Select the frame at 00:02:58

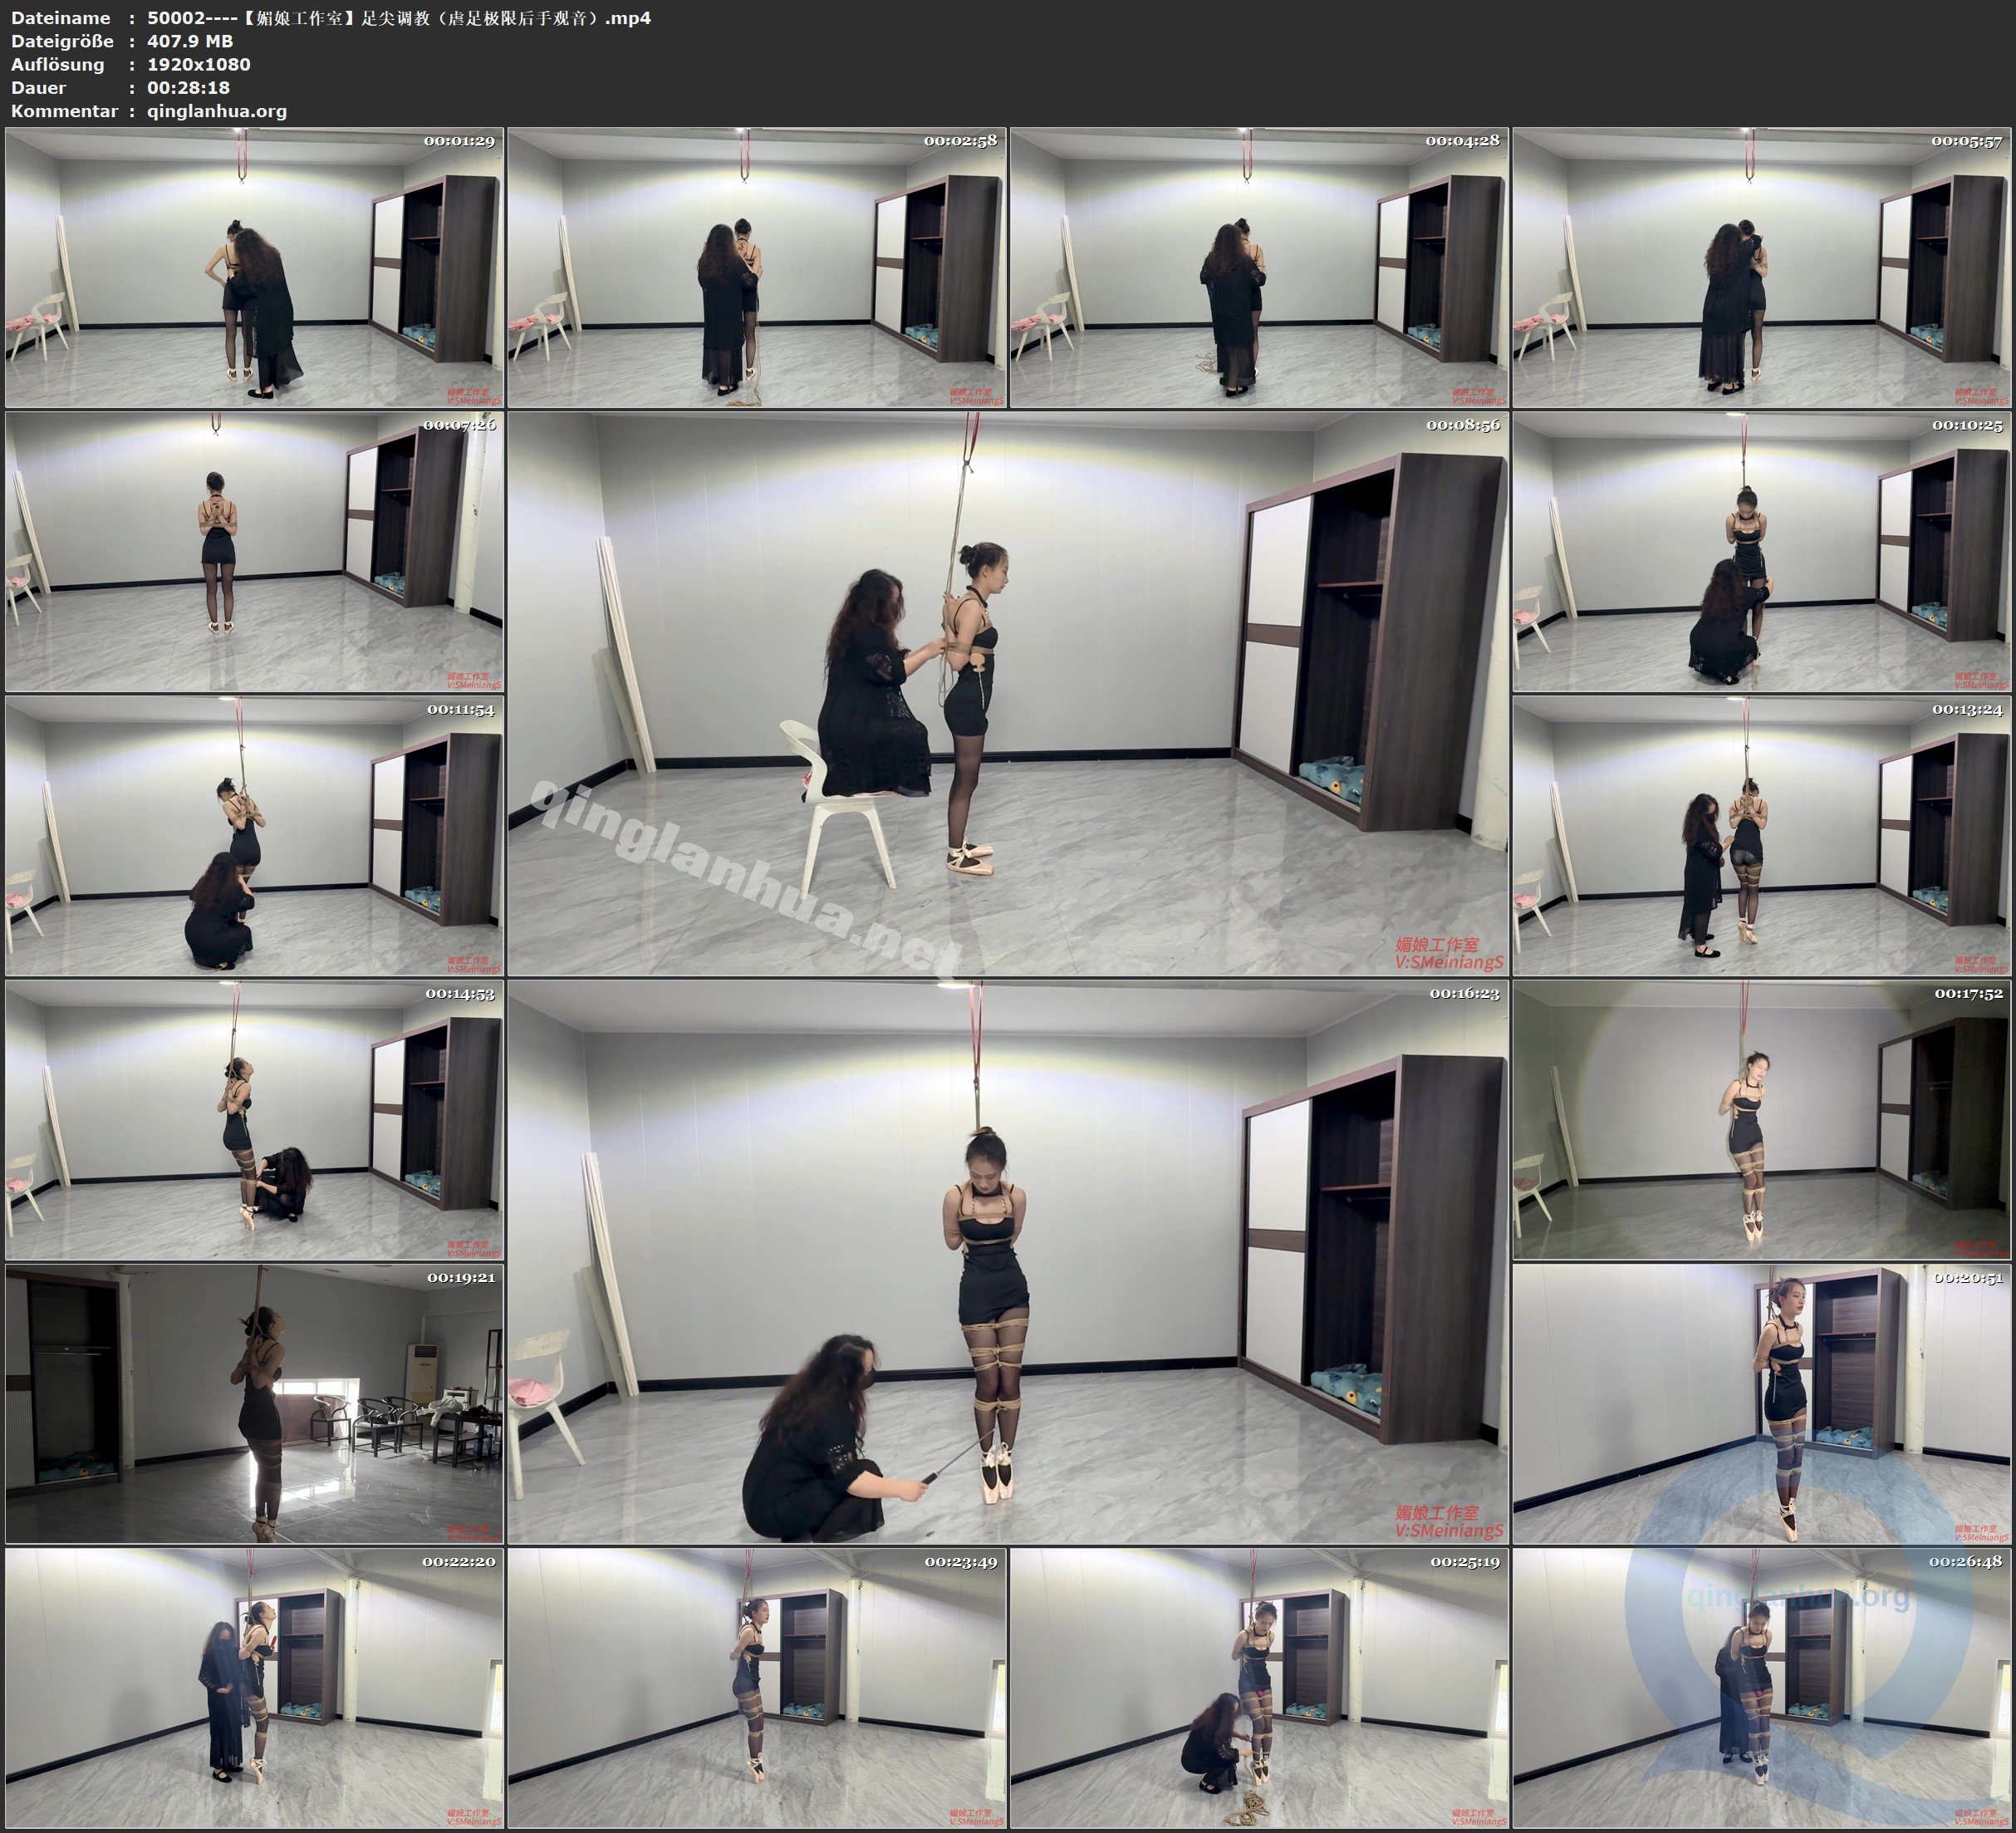pos(756,268)
